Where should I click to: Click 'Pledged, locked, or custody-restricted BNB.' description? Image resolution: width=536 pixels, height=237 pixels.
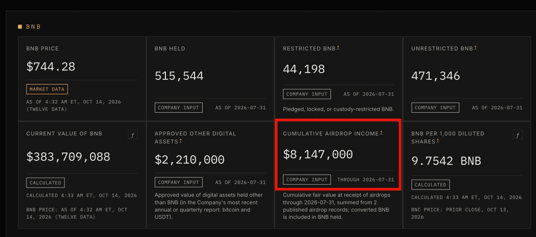338,109
